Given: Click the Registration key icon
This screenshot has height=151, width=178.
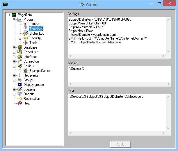Looking at the screenshot, I should pos(20,99).
